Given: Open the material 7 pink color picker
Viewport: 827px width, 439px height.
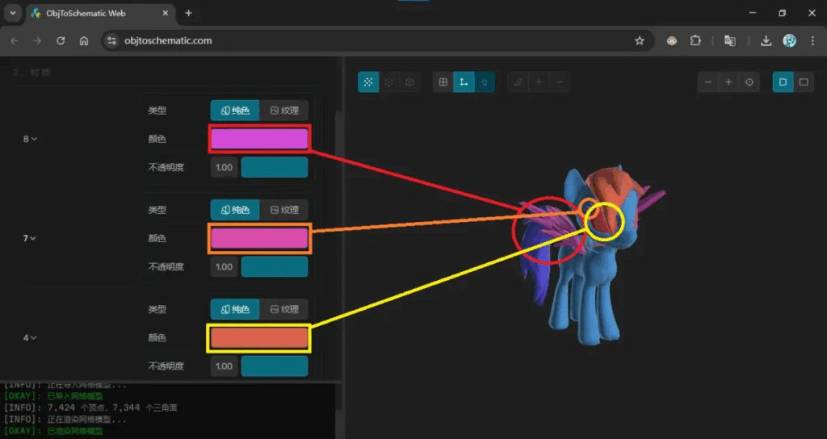Looking at the screenshot, I should (259, 238).
